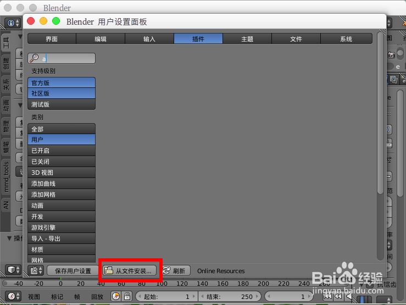The image size is (406, 305).
Task: Click the add-on search field
Action: click(62, 58)
